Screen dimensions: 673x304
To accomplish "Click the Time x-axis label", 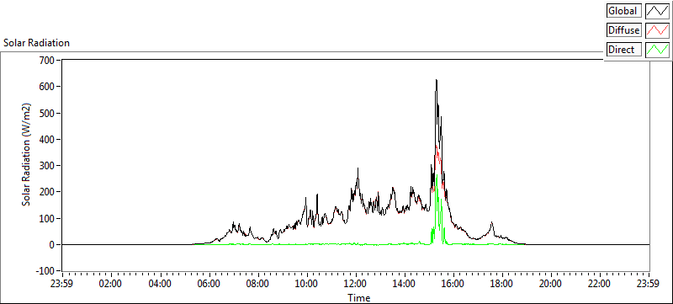I will 358,297.
